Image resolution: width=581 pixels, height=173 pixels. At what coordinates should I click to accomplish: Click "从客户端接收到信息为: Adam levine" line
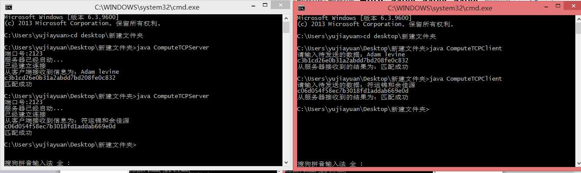tap(62, 72)
